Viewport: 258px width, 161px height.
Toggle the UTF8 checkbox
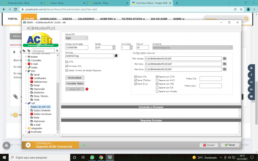click(67, 62)
